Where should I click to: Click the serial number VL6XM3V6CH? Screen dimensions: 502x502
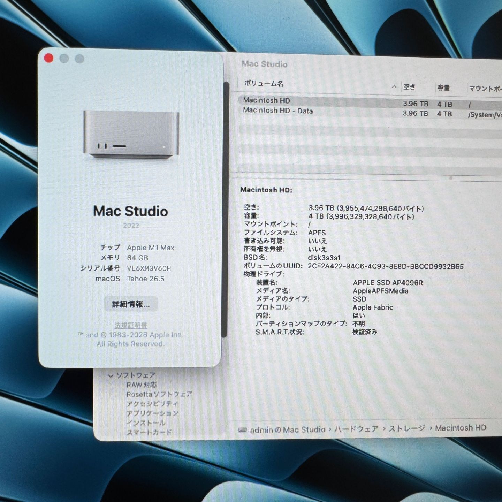coord(149,268)
